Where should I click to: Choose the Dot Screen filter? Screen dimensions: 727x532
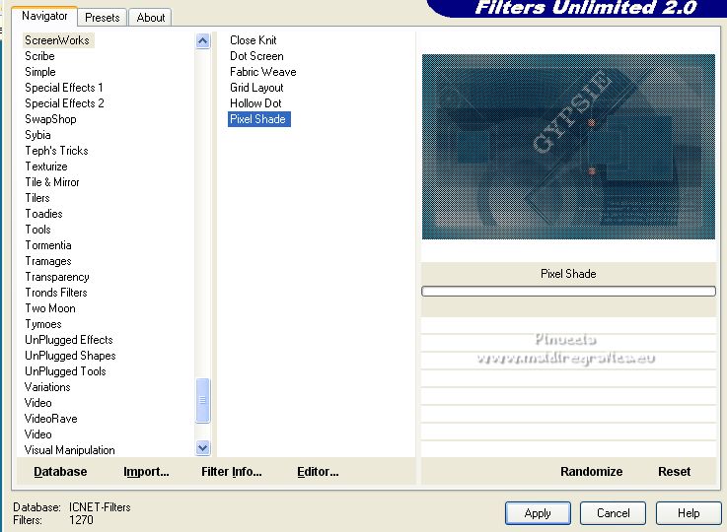click(256, 56)
